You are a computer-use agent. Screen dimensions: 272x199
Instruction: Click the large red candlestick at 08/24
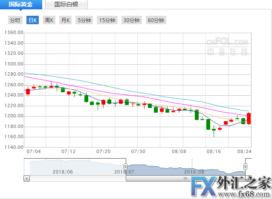click(x=249, y=118)
